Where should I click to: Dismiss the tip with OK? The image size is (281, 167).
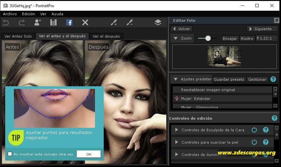89,154
